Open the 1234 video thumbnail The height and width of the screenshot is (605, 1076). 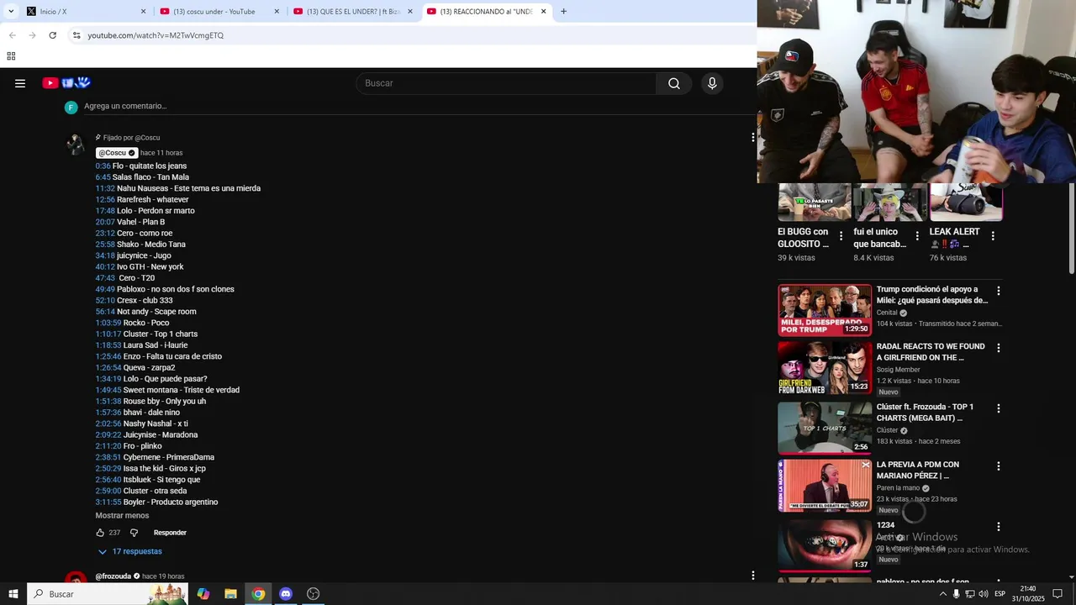tap(825, 545)
